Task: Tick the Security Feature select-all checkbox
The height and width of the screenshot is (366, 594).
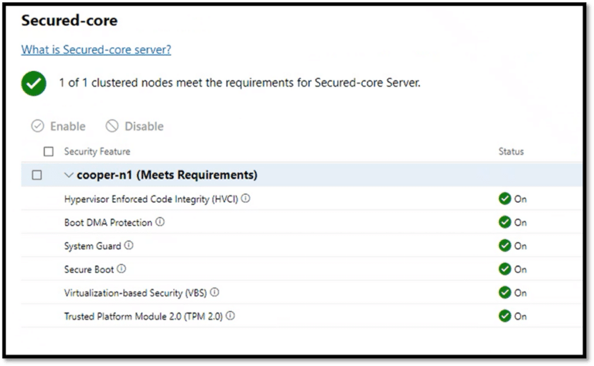Action: (49, 152)
